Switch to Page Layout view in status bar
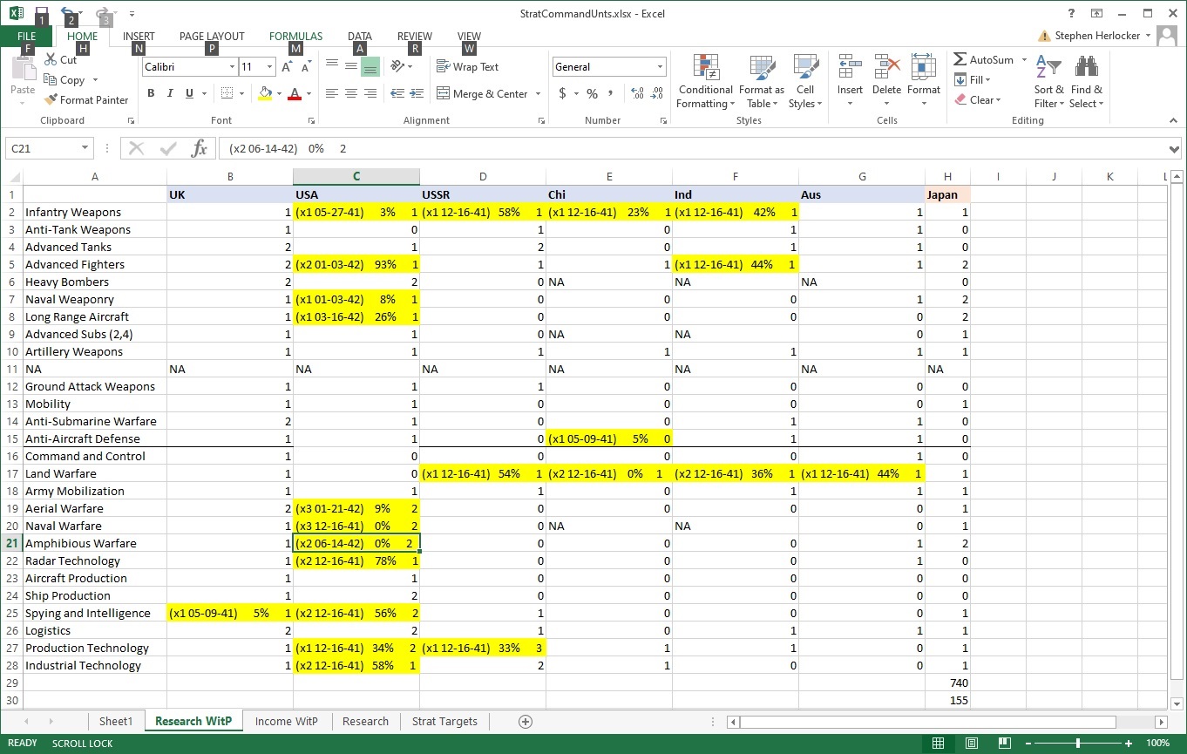This screenshot has width=1187, height=754. (972, 744)
